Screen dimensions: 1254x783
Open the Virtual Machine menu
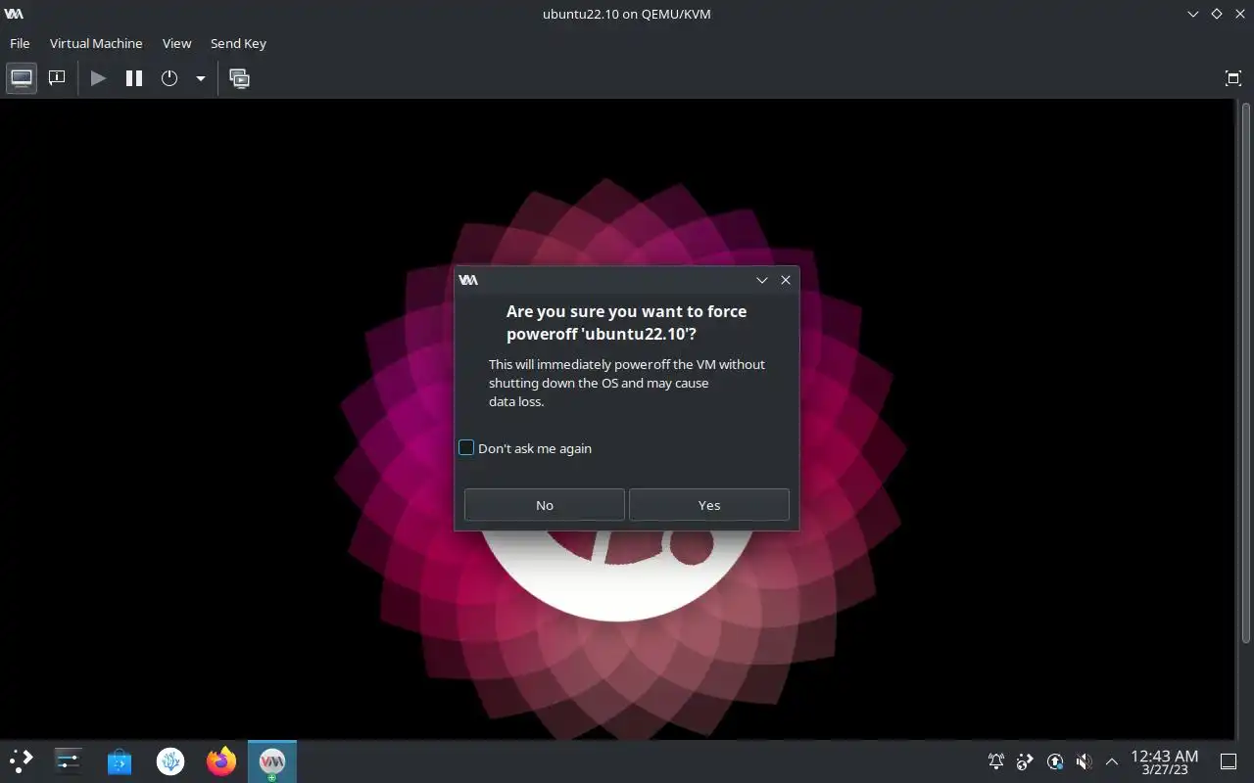point(96,43)
